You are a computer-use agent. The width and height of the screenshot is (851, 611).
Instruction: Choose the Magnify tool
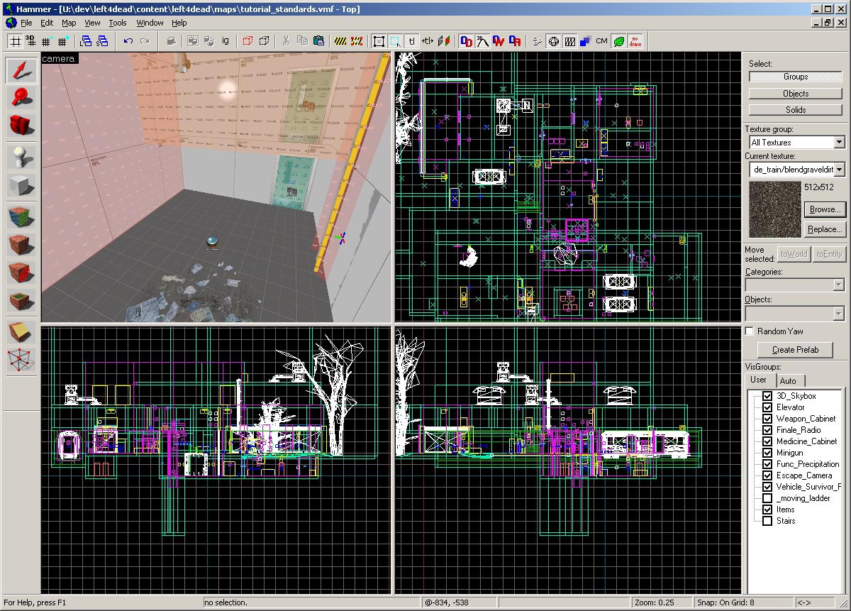[x=21, y=97]
